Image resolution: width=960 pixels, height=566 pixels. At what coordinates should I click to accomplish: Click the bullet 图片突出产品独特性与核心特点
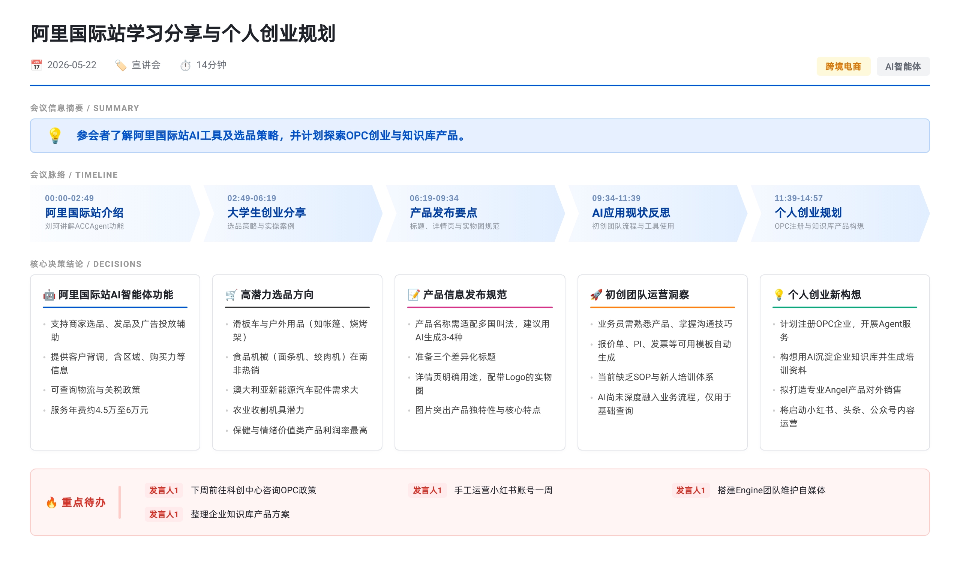pos(478,410)
